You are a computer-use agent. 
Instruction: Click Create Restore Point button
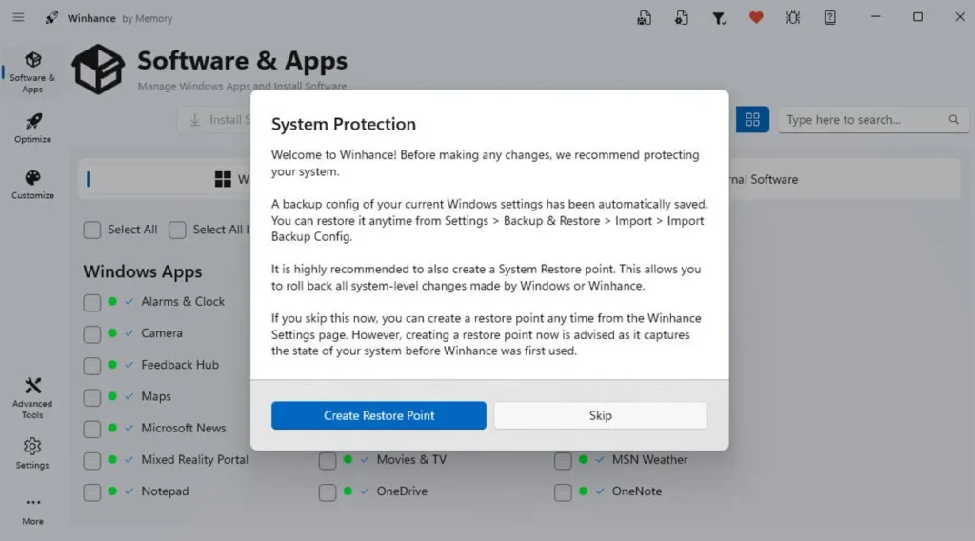point(379,415)
